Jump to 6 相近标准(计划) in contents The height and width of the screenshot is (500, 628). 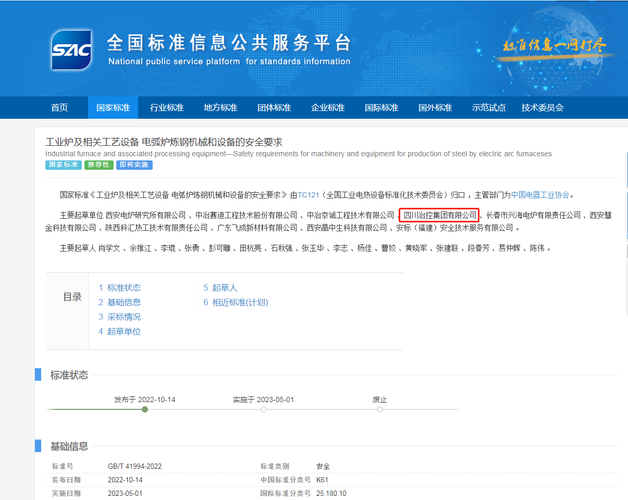(x=236, y=302)
